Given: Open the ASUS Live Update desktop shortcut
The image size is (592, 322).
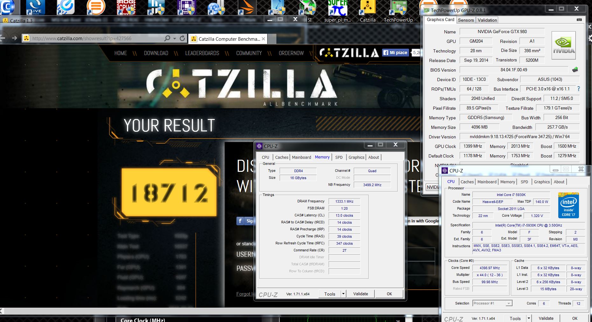Looking at the screenshot, I should pyautogui.click(x=35, y=7).
